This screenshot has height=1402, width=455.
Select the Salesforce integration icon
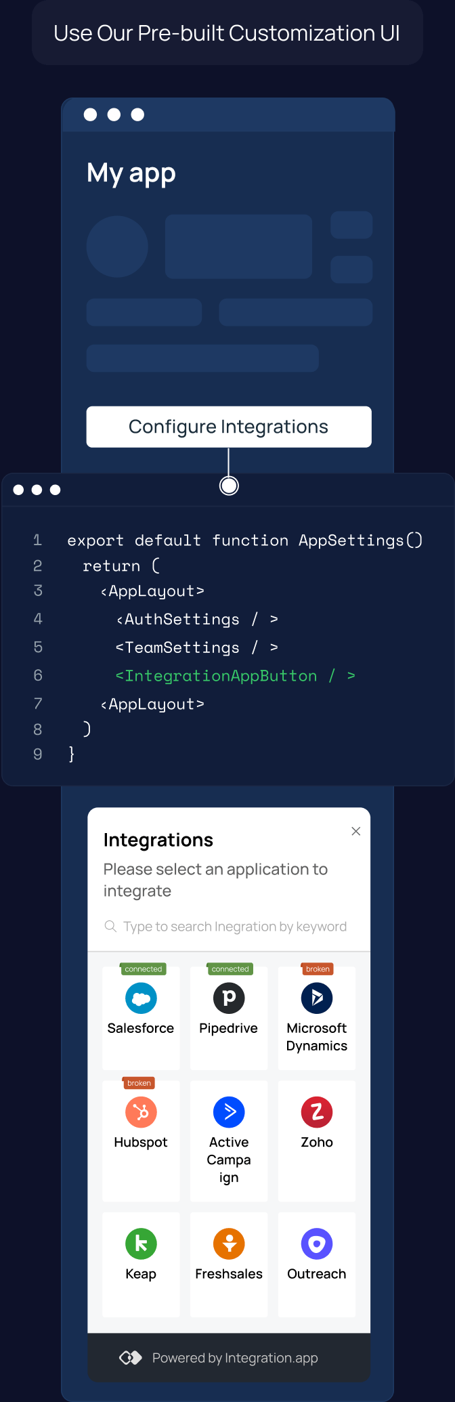(x=141, y=998)
